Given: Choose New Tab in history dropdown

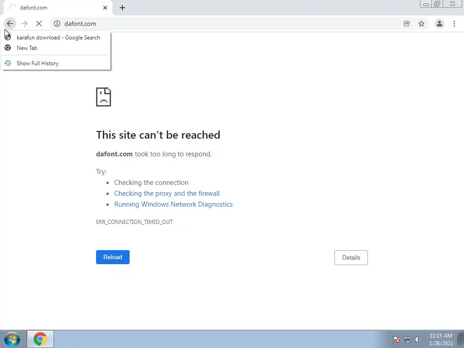Looking at the screenshot, I should [55, 48].
